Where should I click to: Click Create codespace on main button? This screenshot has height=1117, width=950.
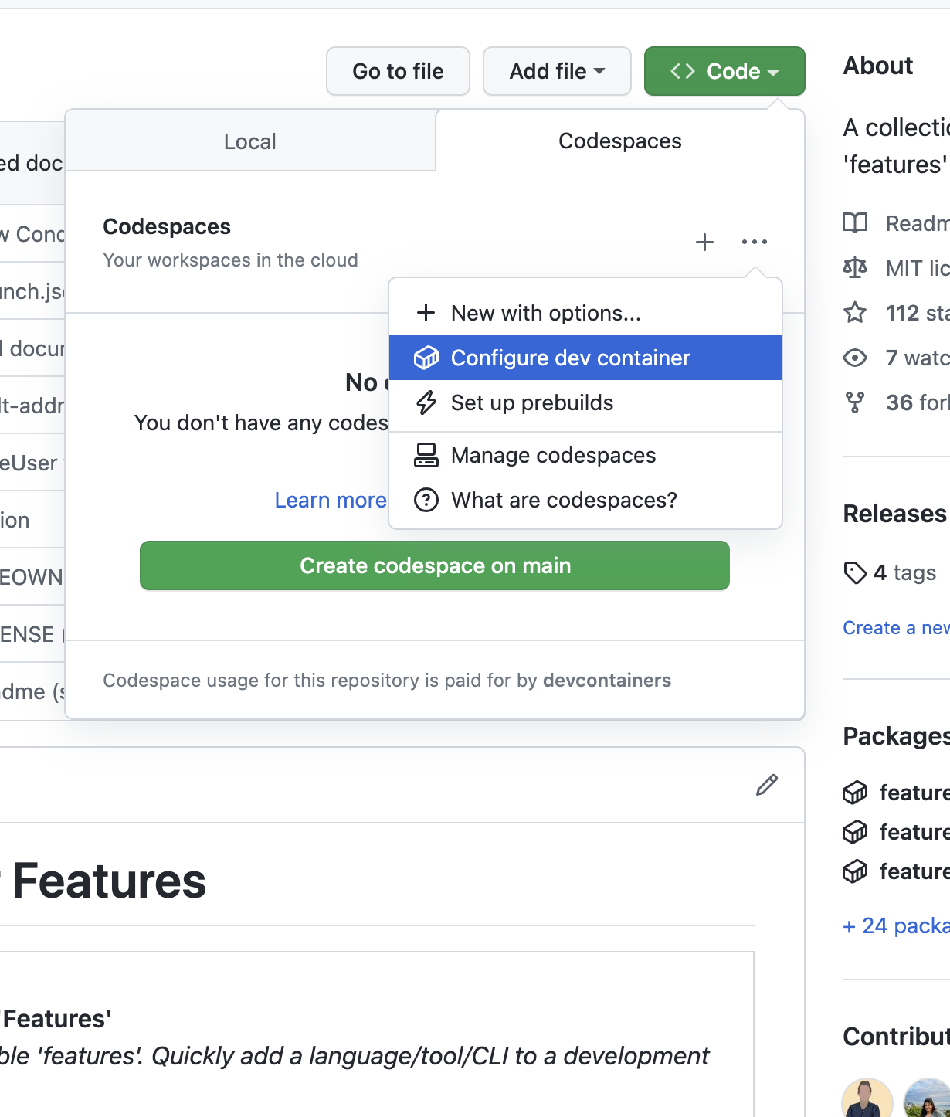435,565
